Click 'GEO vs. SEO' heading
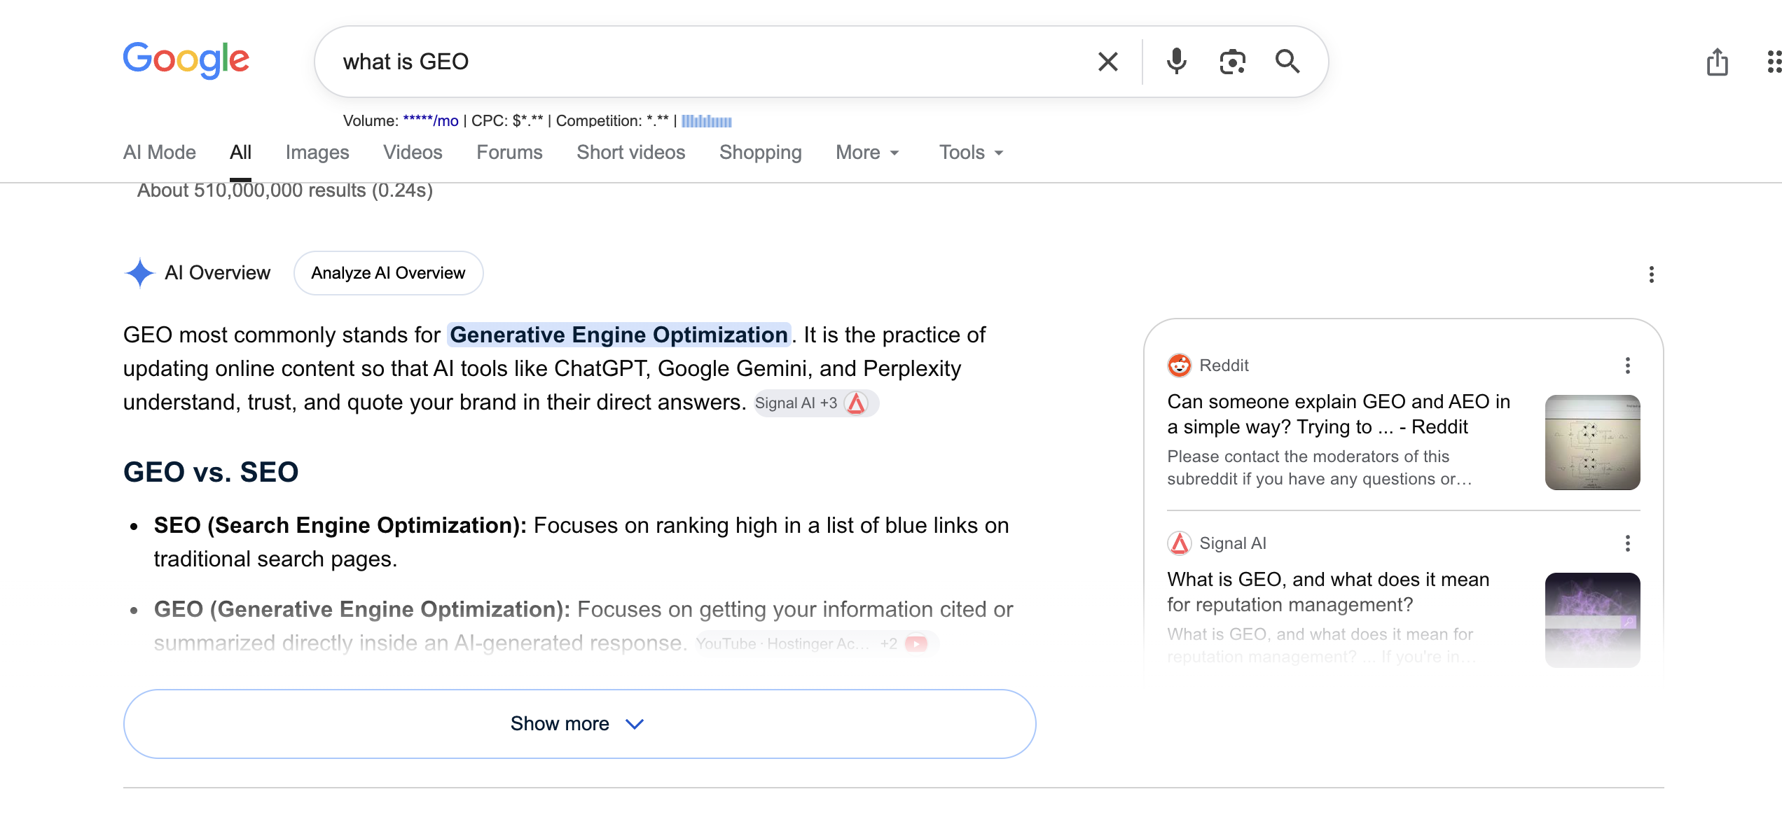The image size is (1782, 836). (x=211, y=472)
